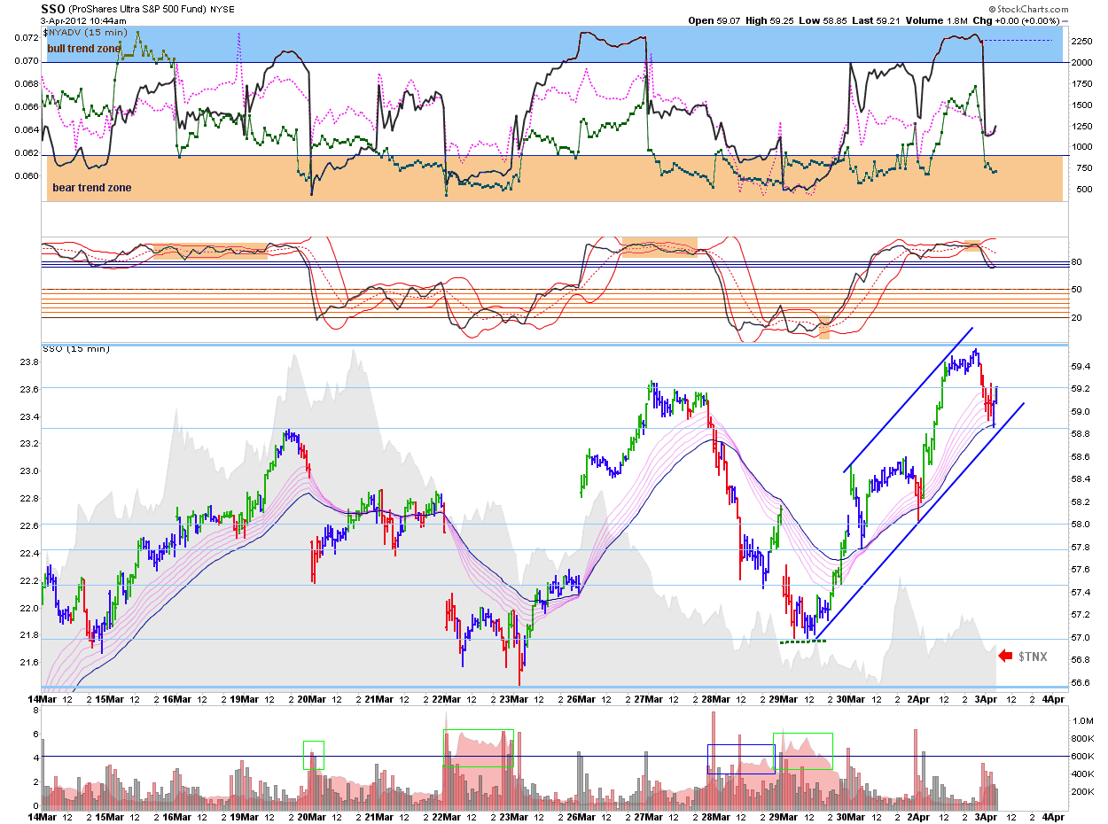Click the red arrow pointing to $TNX

pos(1005,656)
